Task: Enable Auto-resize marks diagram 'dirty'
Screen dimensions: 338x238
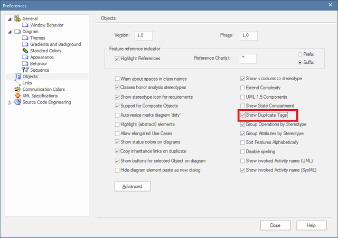Action: click(117, 115)
